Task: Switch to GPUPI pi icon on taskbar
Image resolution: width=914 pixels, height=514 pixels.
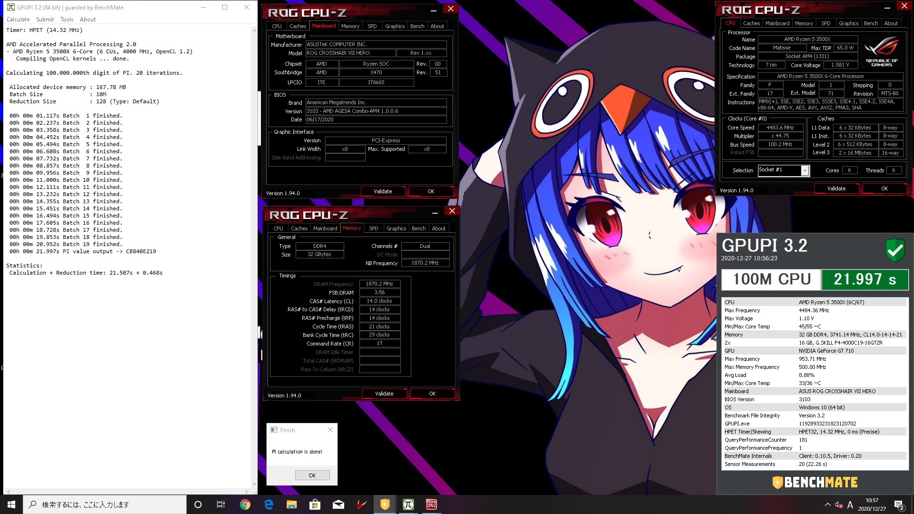Action: pos(408,504)
